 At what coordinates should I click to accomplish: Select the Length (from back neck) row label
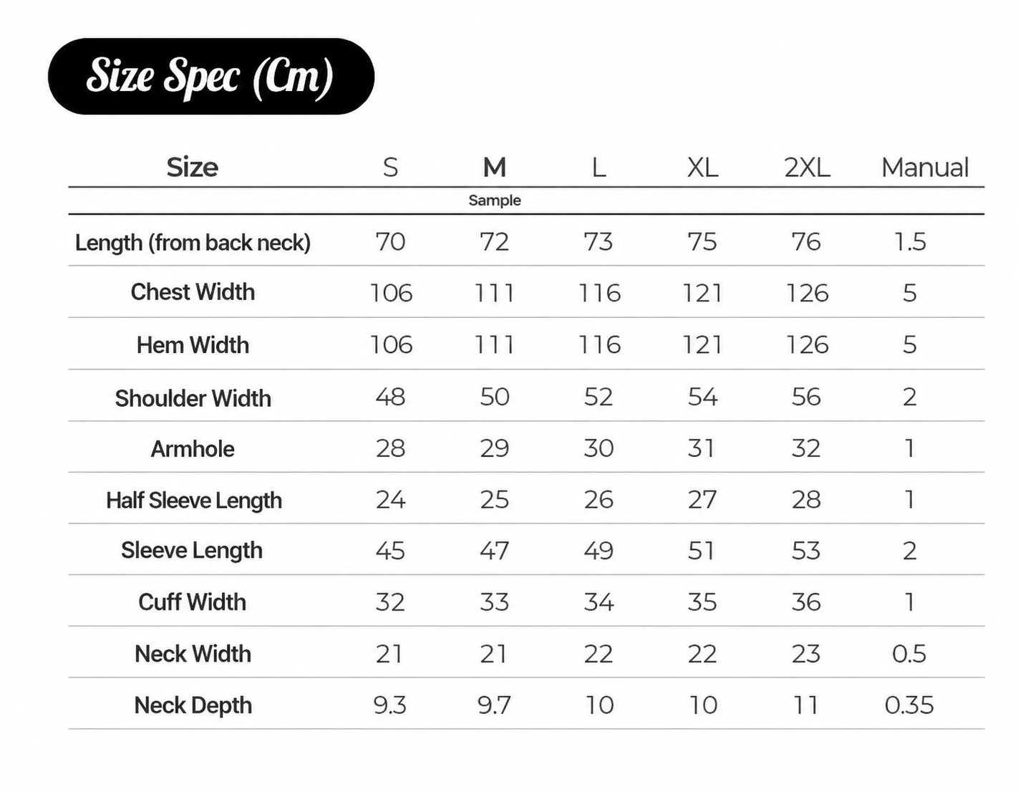pos(193,243)
